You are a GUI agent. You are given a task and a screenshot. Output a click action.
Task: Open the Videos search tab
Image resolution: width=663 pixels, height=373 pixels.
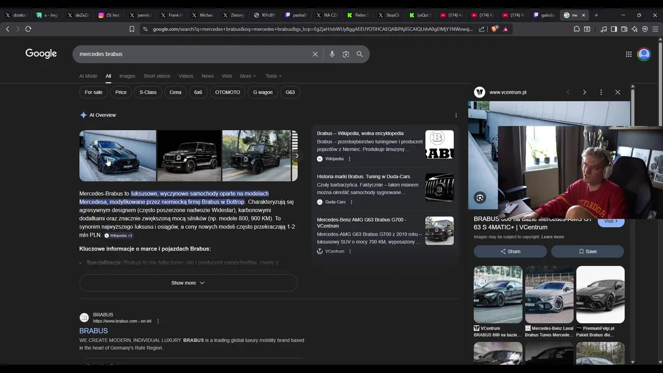tap(186, 76)
